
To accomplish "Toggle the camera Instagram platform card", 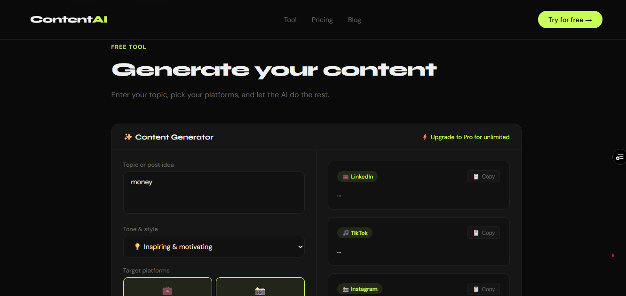I will 260,287.
